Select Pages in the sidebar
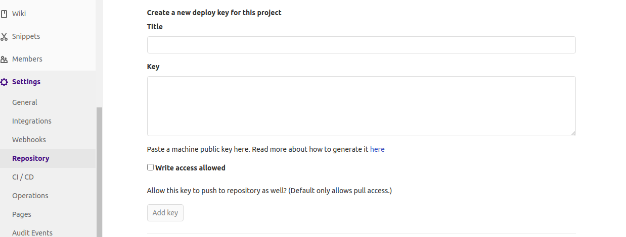Screen dimensions: 626x237 click(x=22, y=214)
